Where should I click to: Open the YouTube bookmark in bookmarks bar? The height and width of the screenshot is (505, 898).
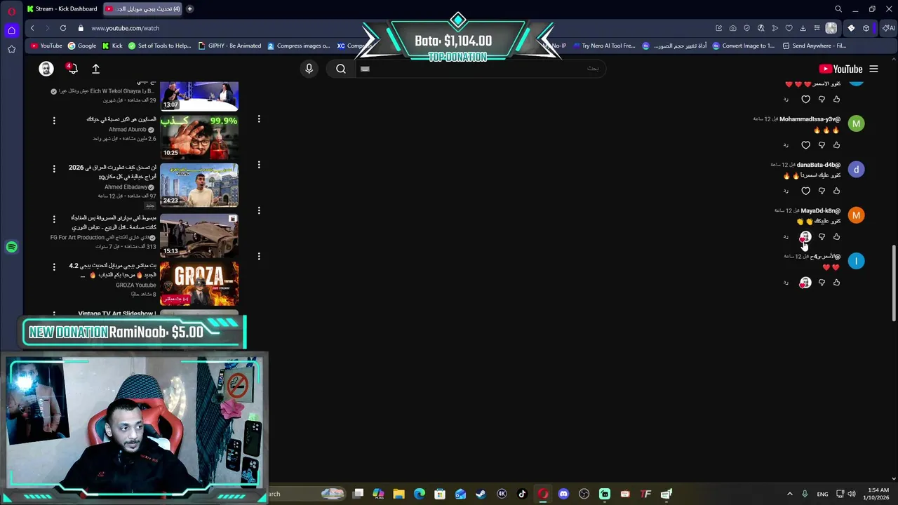point(47,46)
